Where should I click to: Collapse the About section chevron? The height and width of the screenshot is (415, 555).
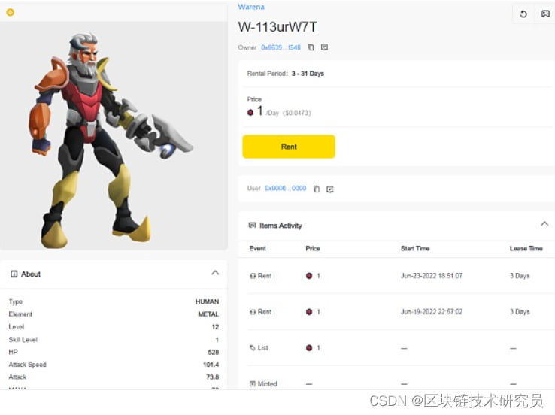tap(215, 272)
